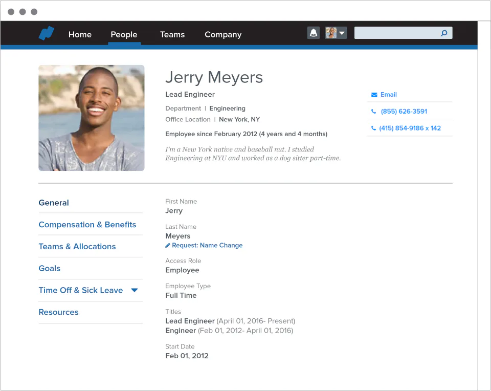
Task: Open Request: Name Change
Action: (x=208, y=245)
